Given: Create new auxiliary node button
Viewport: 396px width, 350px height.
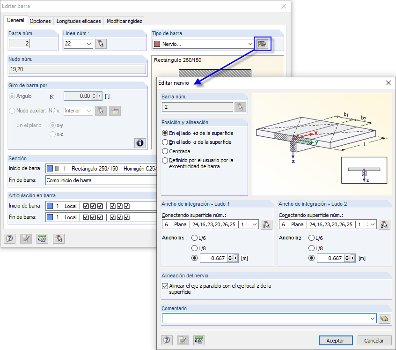Looking at the screenshot, I should click(x=115, y=111).
